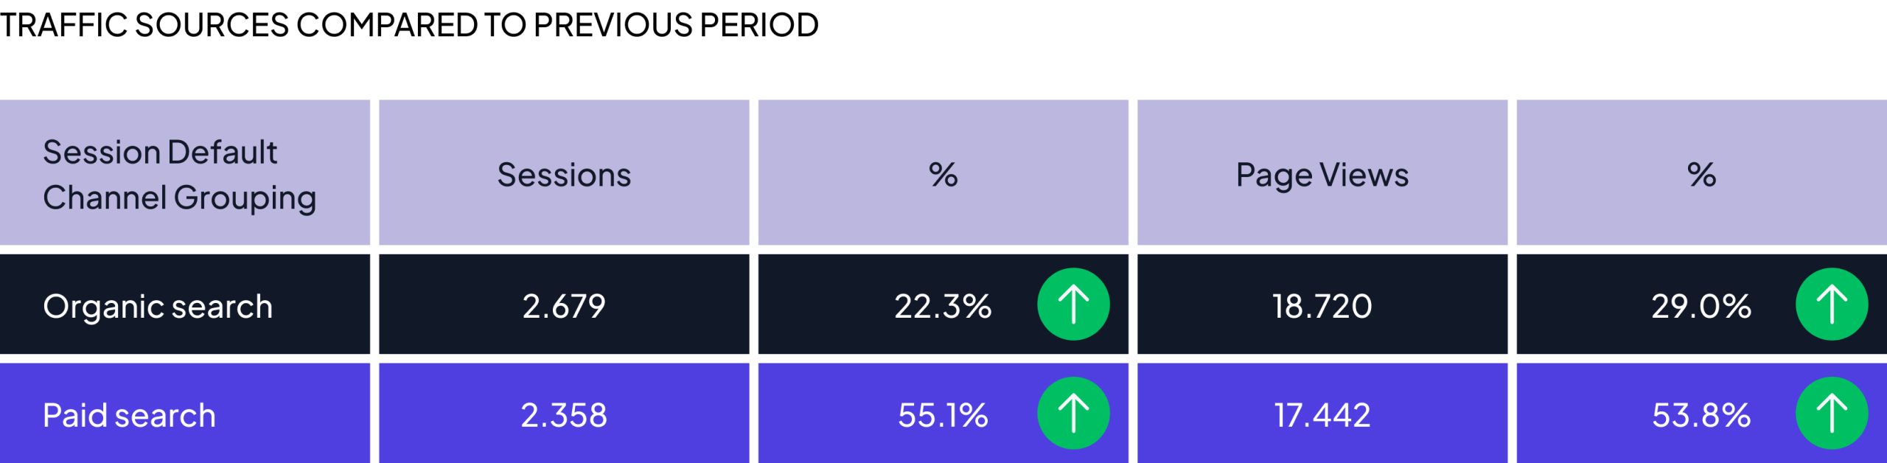This screenshot has width=1887, height=463.
Task: Click green up arrow beside 29.0%
Action: 1832,304
